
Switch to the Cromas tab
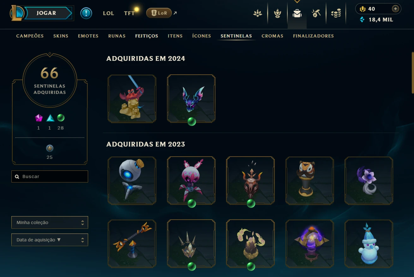273,36
